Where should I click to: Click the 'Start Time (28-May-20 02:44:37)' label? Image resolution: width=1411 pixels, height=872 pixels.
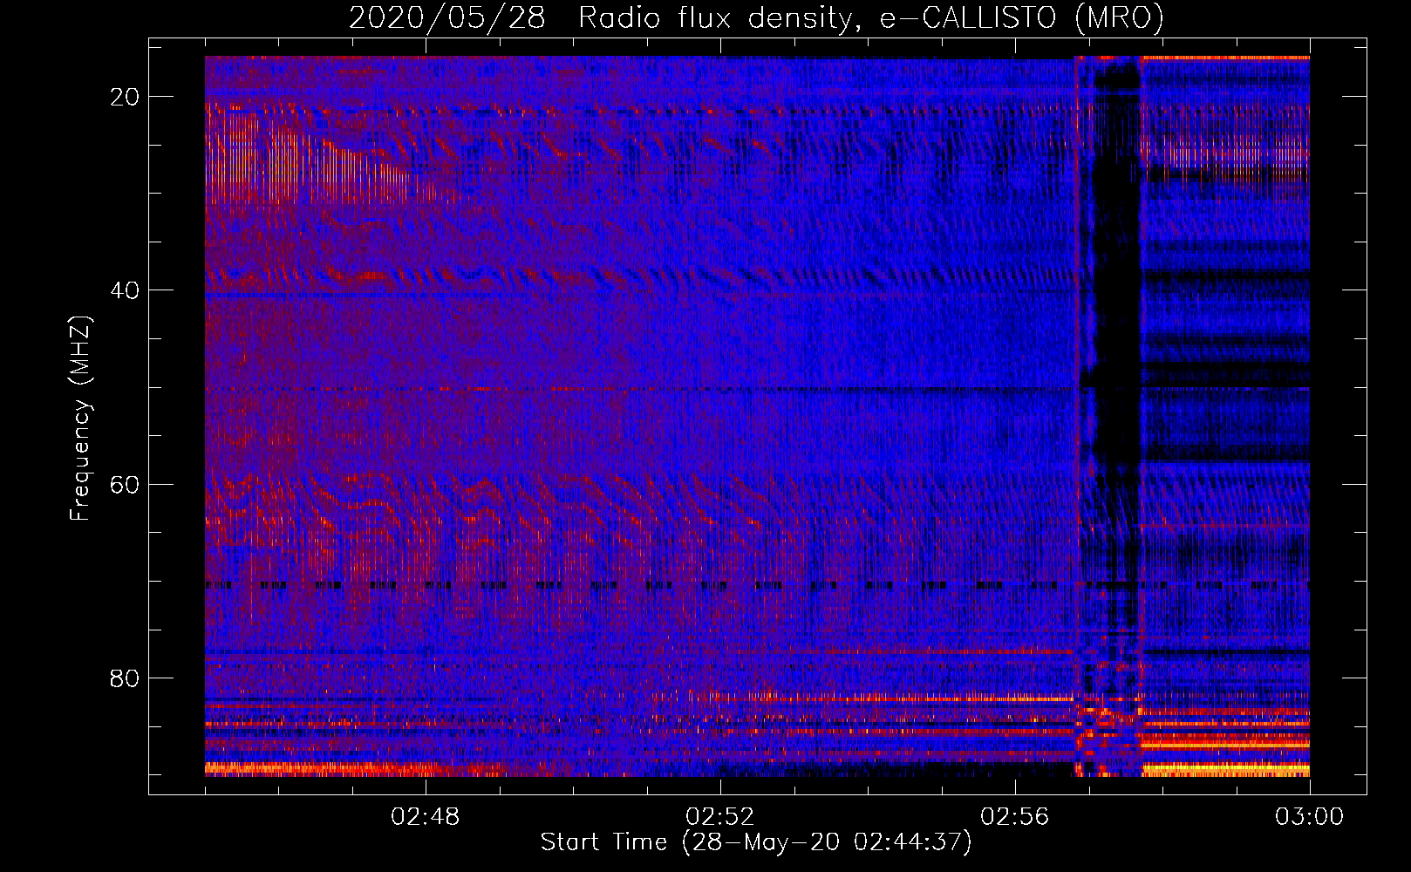(755, 842)
